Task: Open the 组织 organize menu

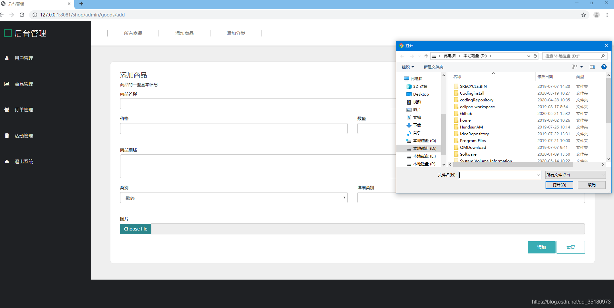Action: click(x=408, y=67)
